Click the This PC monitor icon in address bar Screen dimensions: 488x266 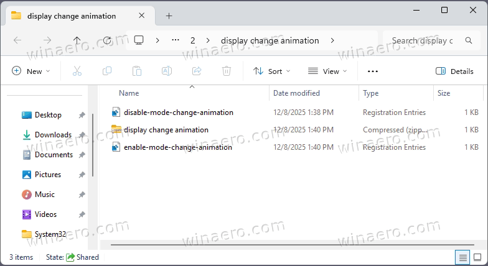pos(139,40)
